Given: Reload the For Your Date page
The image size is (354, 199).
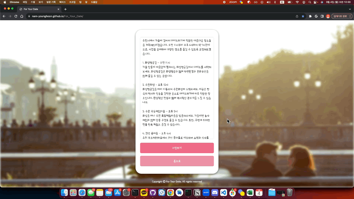Looking at the screenshot, I should (16, 16).
